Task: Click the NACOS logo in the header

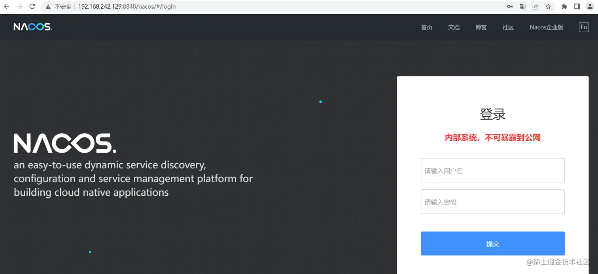Action: tap(33, 27)
